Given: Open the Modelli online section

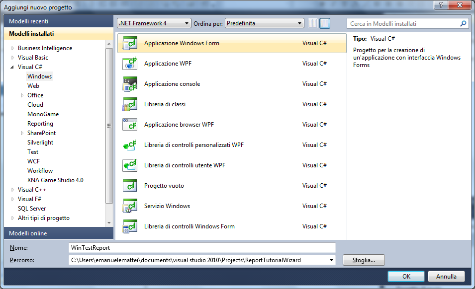Looking at the screenshot, I should pos(59,233).
